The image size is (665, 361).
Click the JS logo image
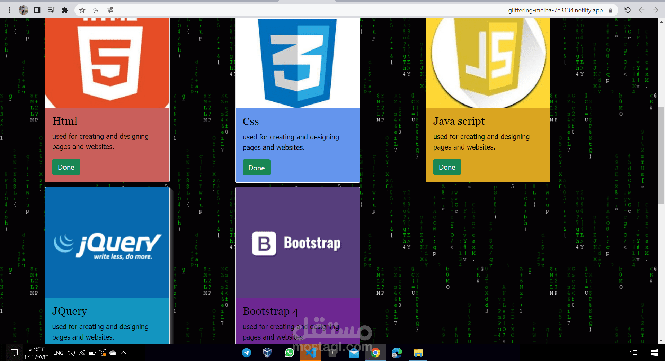(488, 63)
